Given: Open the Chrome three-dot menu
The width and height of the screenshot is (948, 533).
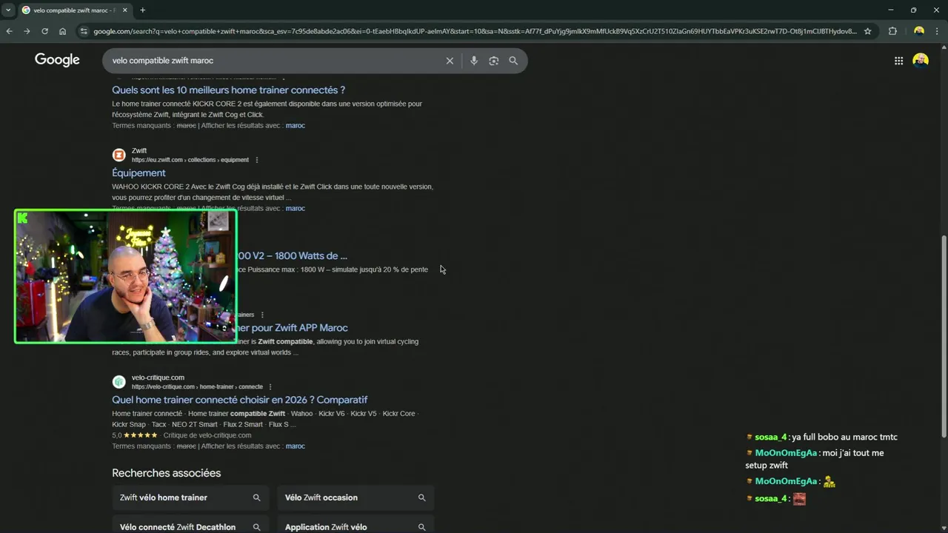Looking at the screenshot, I should [938, 31].
